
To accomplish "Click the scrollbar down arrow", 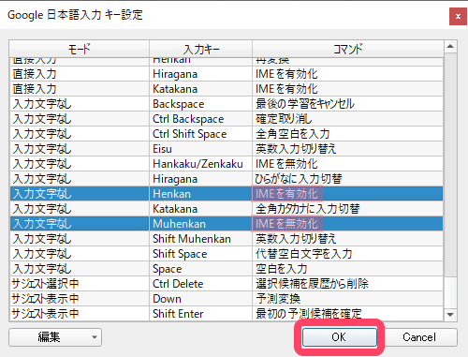I will 450,315.
